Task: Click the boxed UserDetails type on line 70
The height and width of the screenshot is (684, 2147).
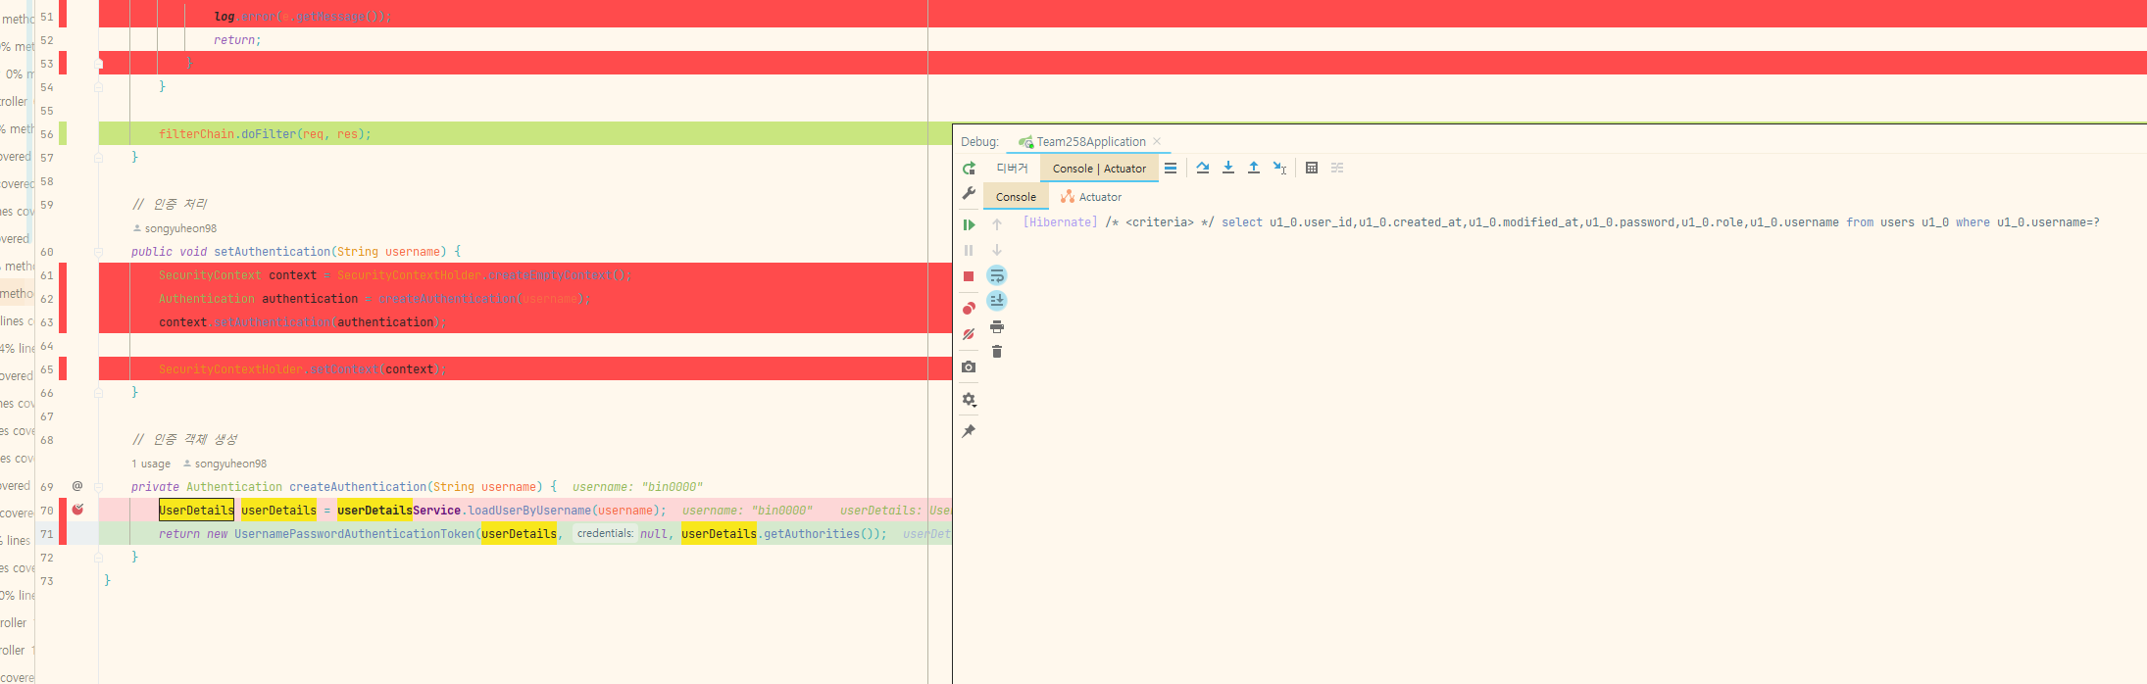Action: [x=196, y=511]
